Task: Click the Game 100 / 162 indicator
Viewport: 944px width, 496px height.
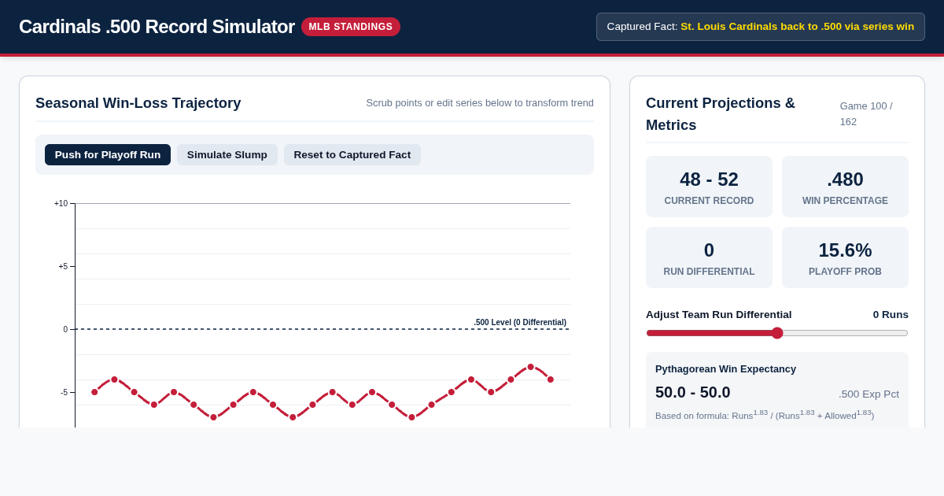Action: pos(866,113)
